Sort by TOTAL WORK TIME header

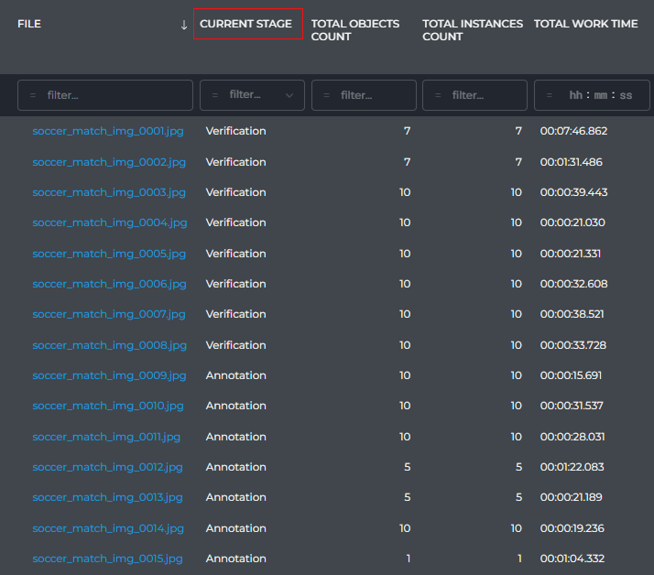click(x=585, y=24)
